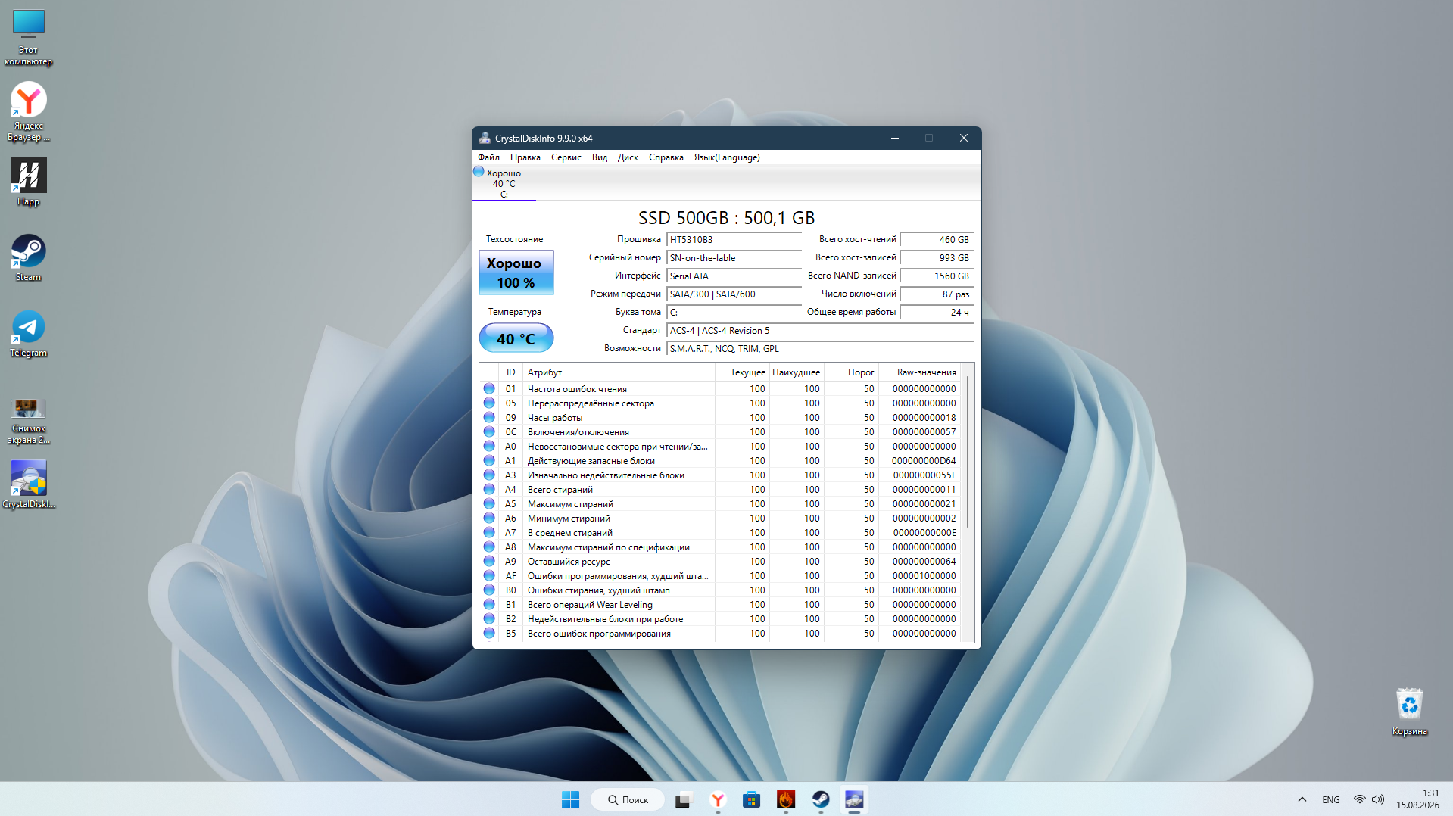This screenshot has width=1453, height=816.
Task: Open Microsoft Store from the taskbar
Action: [751, 799]
